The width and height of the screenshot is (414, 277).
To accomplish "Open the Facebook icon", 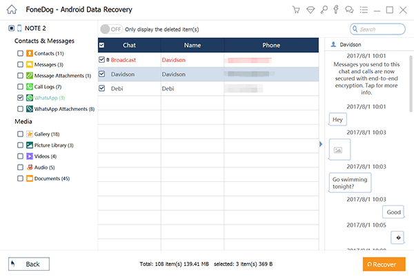I will coord(336,10).
